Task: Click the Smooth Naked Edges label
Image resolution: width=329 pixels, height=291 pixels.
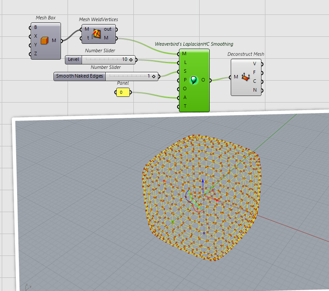Action: pos(79,76)
